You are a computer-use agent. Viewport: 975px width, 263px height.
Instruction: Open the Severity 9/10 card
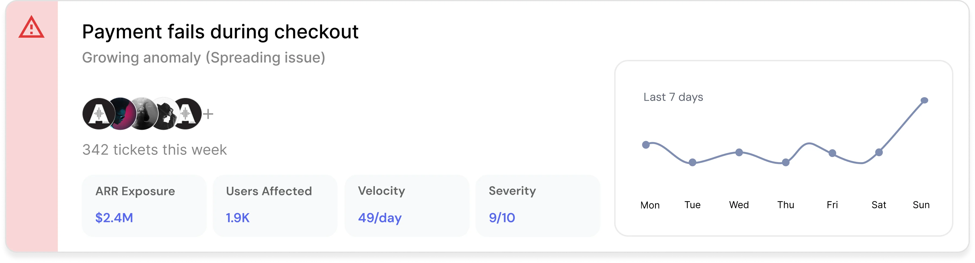[538, 206]
